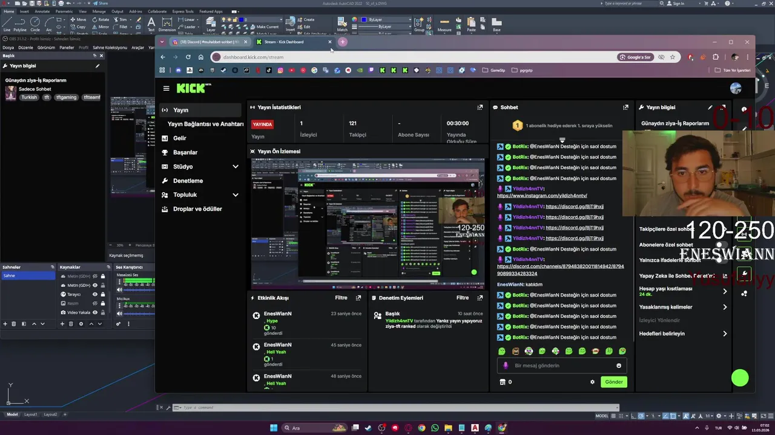Select the AutoCAD Line tool
This screenshot has height=435, width=775.
7,24
